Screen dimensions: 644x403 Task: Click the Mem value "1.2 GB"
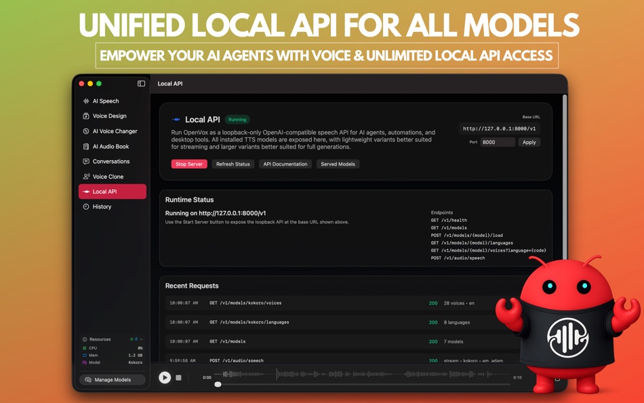[135, 356]
